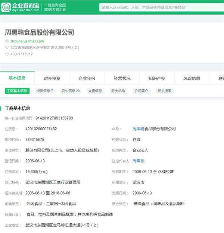View the 分支机构 section
Viewport: 224px width, 233px height.
coord(118,91)
